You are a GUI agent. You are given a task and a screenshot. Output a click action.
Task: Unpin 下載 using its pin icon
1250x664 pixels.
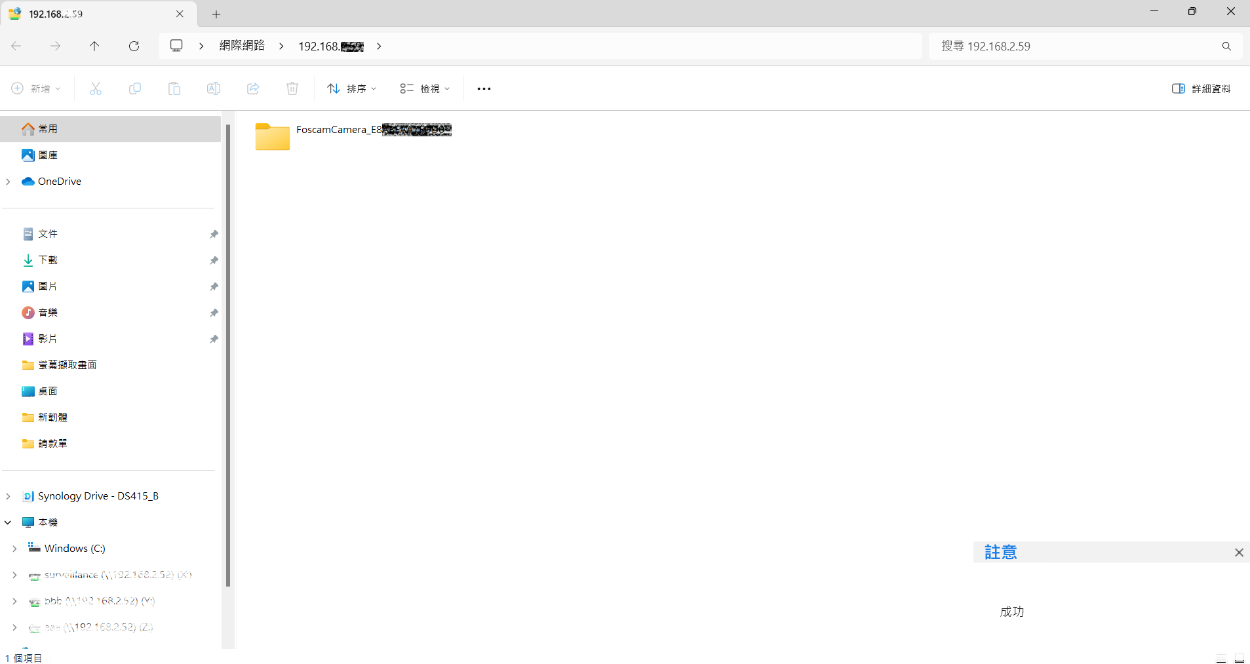point(214,260)
